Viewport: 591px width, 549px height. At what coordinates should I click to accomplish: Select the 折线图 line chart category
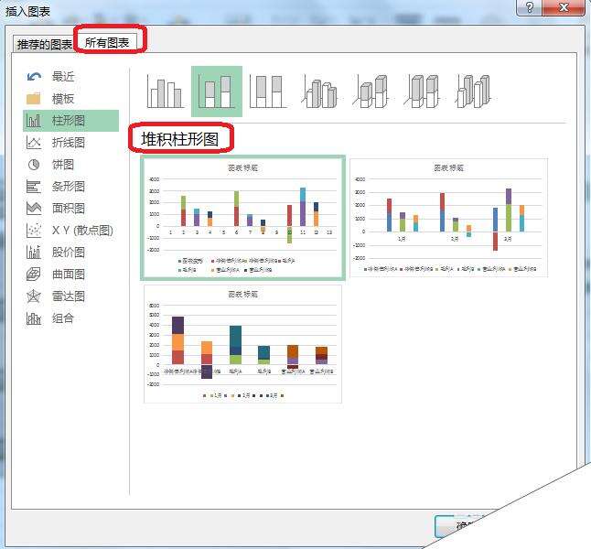[x=70, y=143]
